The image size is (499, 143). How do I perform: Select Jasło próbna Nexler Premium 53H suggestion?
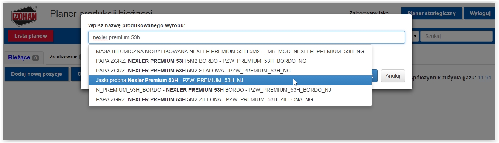(x=230, y=80)
